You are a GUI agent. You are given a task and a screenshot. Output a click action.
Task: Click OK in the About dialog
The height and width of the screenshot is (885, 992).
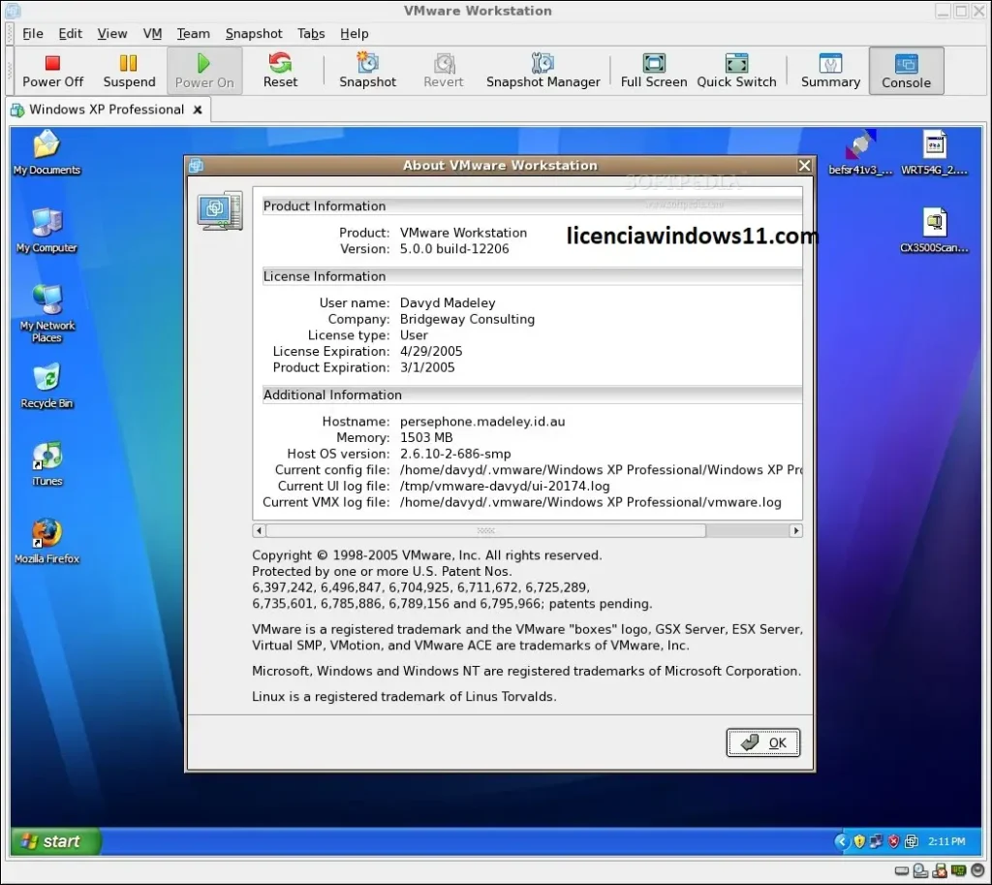tap(763, 743)
